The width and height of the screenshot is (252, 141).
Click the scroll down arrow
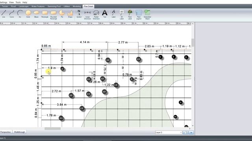(x=193, y=126)
